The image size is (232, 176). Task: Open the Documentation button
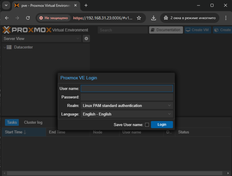[166, 30]
